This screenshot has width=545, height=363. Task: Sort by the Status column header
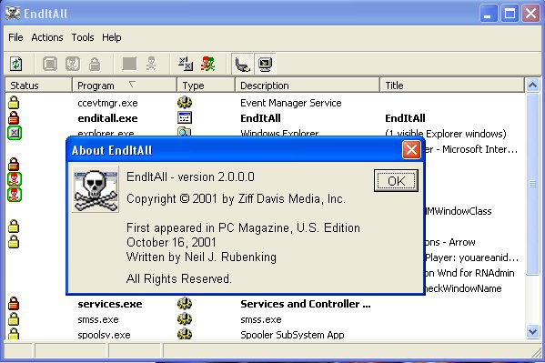38,86
